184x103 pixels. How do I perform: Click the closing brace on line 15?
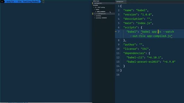point(121,70)
